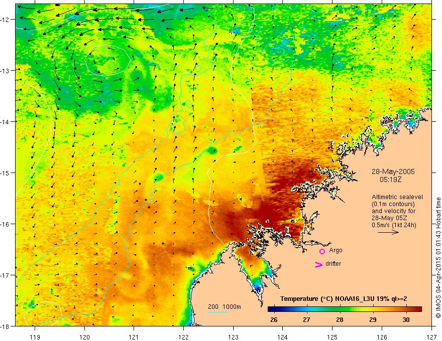Click latitude axis label -16

(x=6, y=224)
